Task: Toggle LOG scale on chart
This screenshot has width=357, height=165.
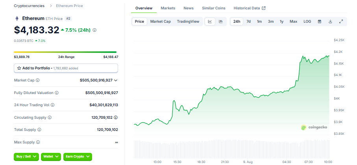Action: (x=307, y=22)
